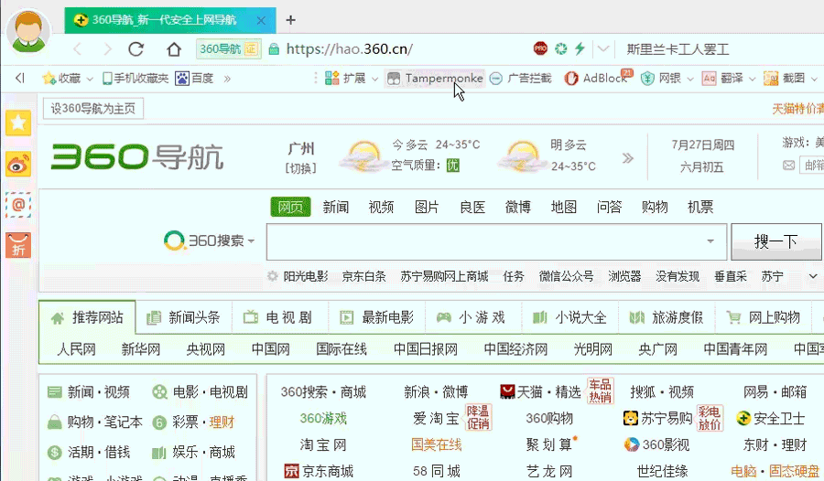Collapse the sidebar with the arrow icon
The width and height of the screenshot is (824, 481).
point(20,79)
